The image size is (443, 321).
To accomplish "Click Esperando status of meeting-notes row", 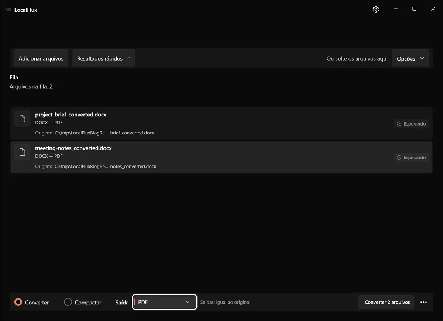I will (x=411, y=157).
